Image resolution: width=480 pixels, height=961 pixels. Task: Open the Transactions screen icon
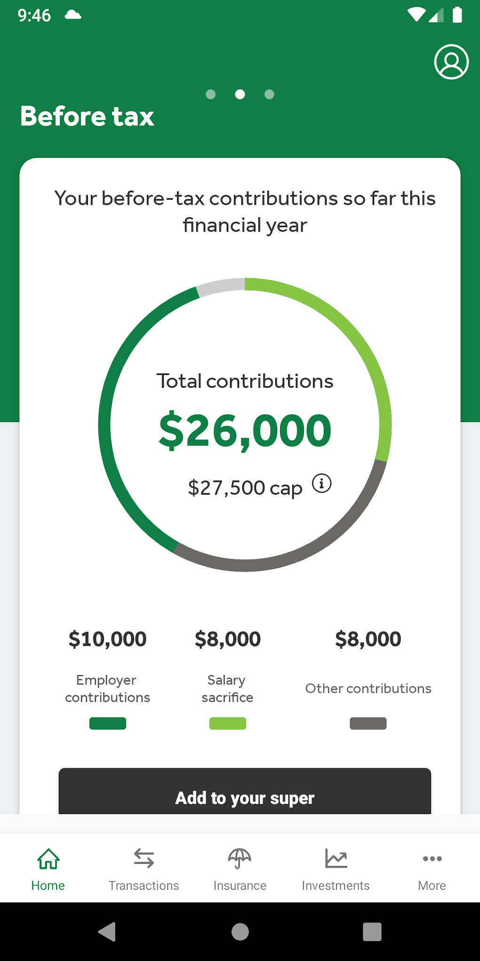pos(144,858)
